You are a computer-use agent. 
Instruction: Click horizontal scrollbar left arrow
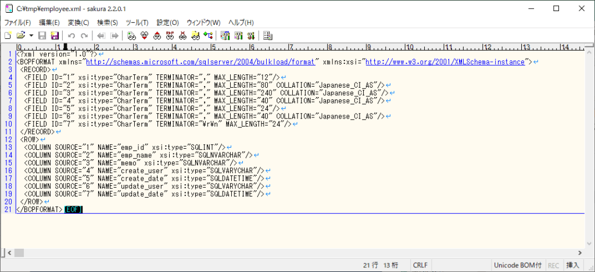[x=9, y=253]
